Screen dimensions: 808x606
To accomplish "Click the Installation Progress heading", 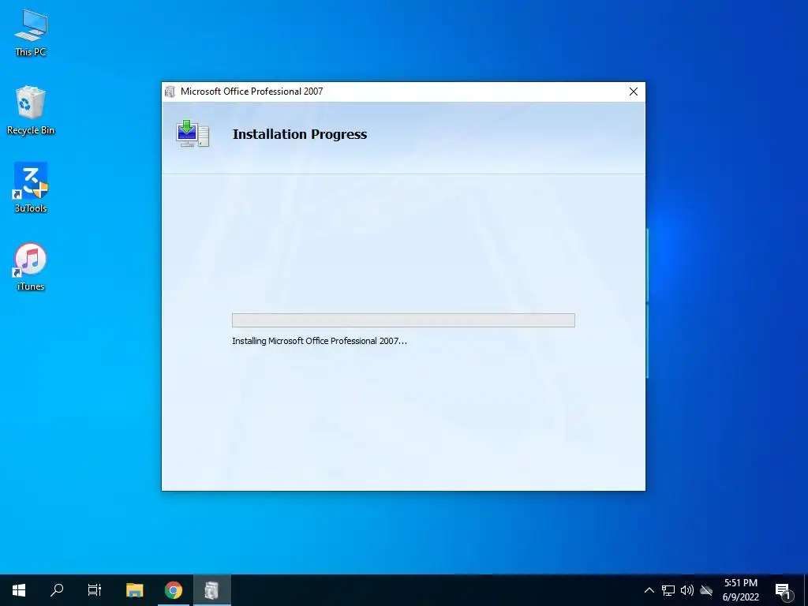I will pos(300,134).
